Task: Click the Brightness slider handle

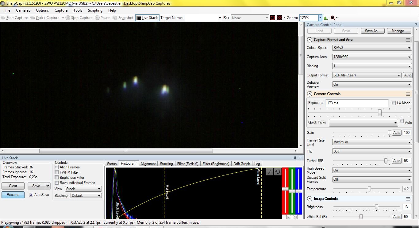Action: [x=376, y=207]
